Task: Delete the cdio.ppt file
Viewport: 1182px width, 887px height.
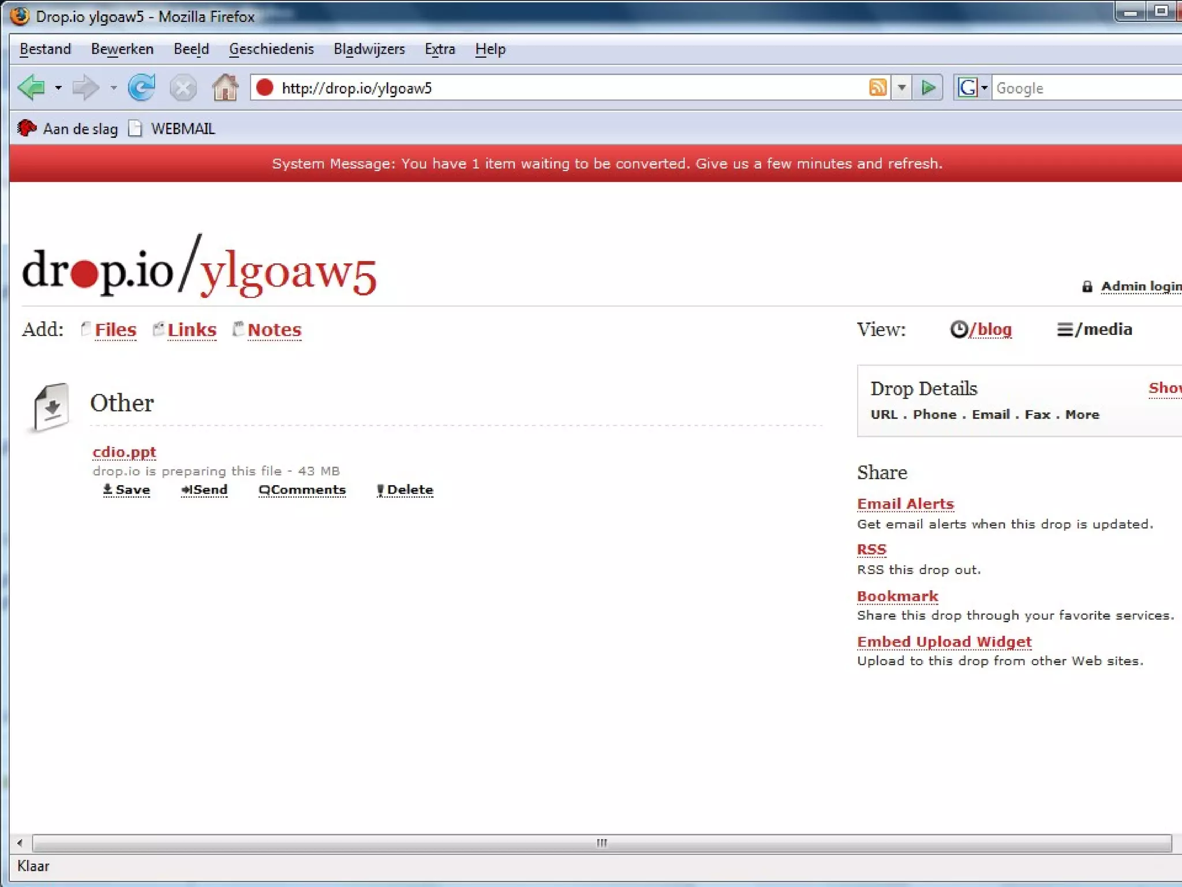Action: (405, 490)
